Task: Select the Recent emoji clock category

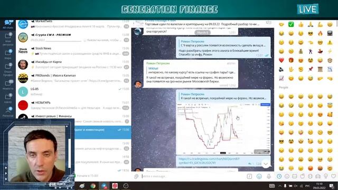Action: pos(279,176)
